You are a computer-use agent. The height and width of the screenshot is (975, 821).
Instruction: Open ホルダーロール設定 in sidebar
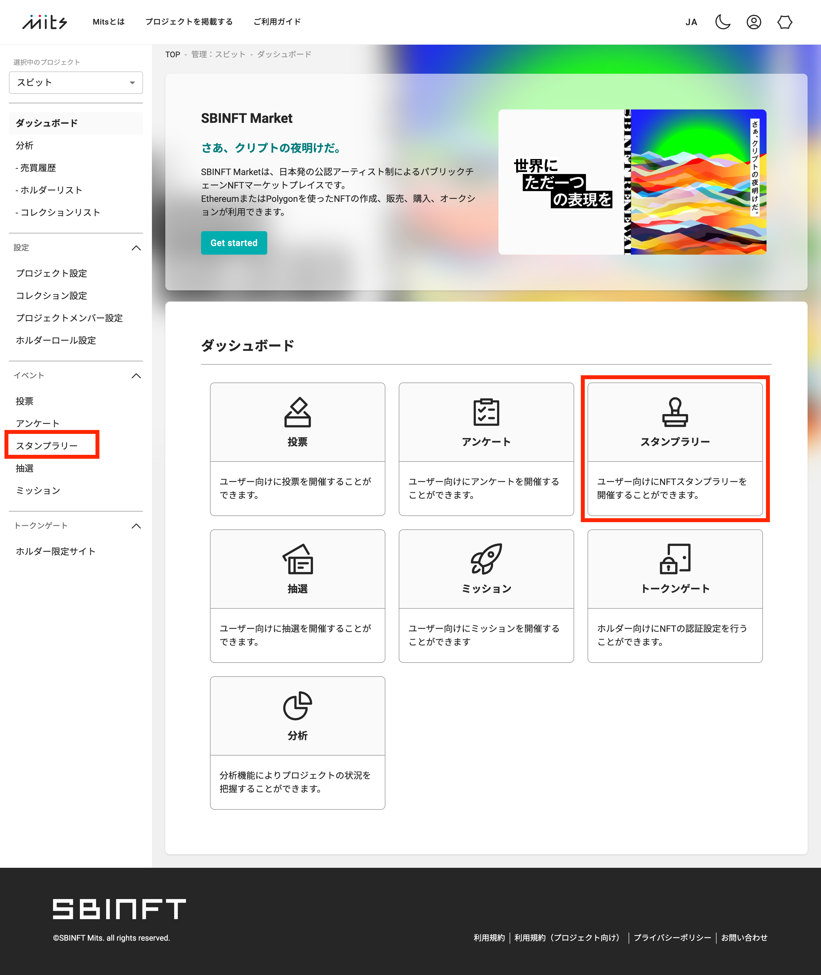click(x=56, y=341)
